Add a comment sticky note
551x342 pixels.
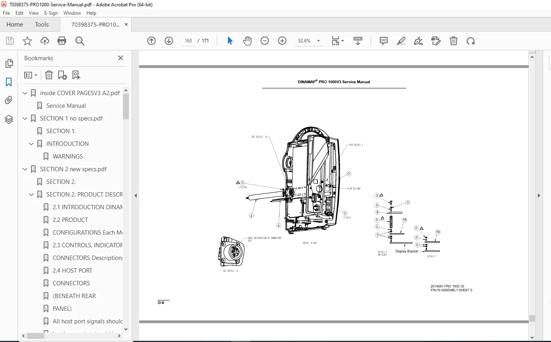(x=384, y=41)
